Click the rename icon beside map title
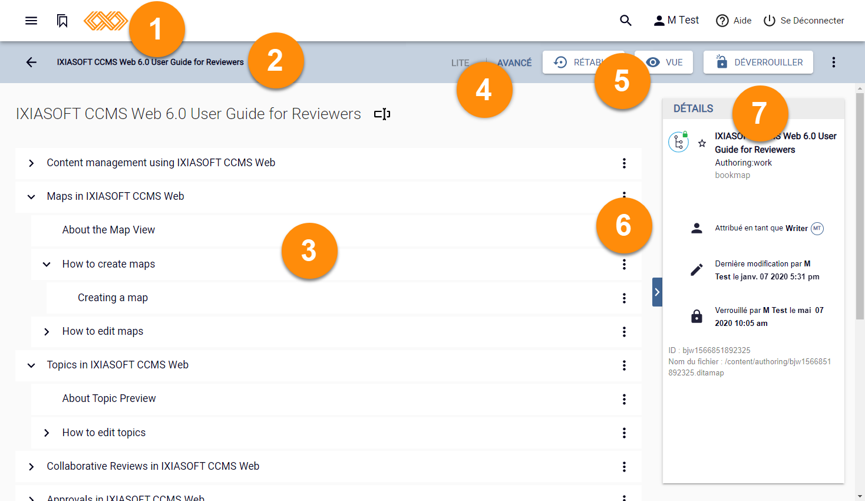This screenshot has width=865, height=501. click(x=382, y=114)
